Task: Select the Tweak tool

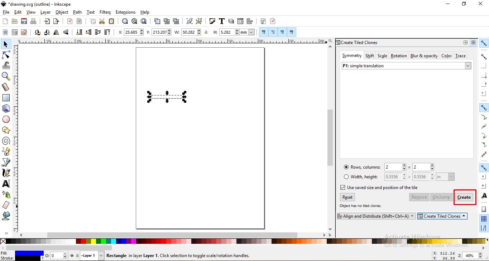Action: point(6,66)
